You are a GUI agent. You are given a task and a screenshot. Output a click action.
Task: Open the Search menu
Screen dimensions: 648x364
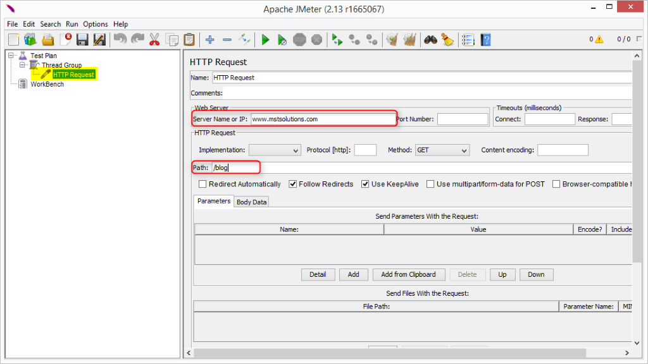(x=51, y=24)
